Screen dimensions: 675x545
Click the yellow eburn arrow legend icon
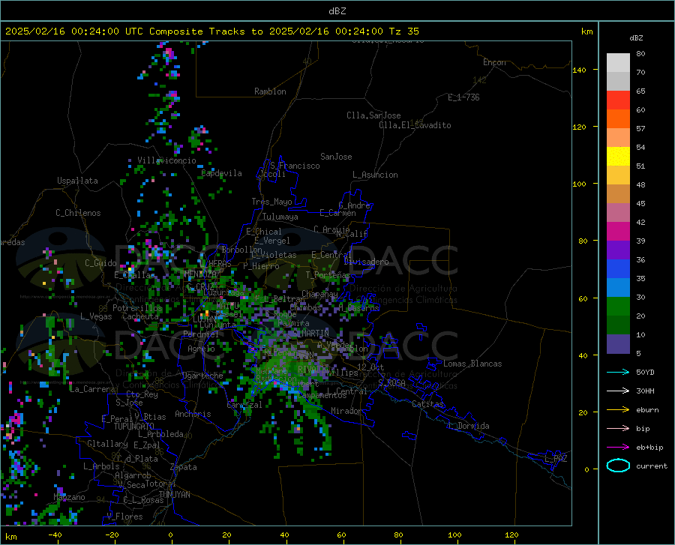pos(618,409)
